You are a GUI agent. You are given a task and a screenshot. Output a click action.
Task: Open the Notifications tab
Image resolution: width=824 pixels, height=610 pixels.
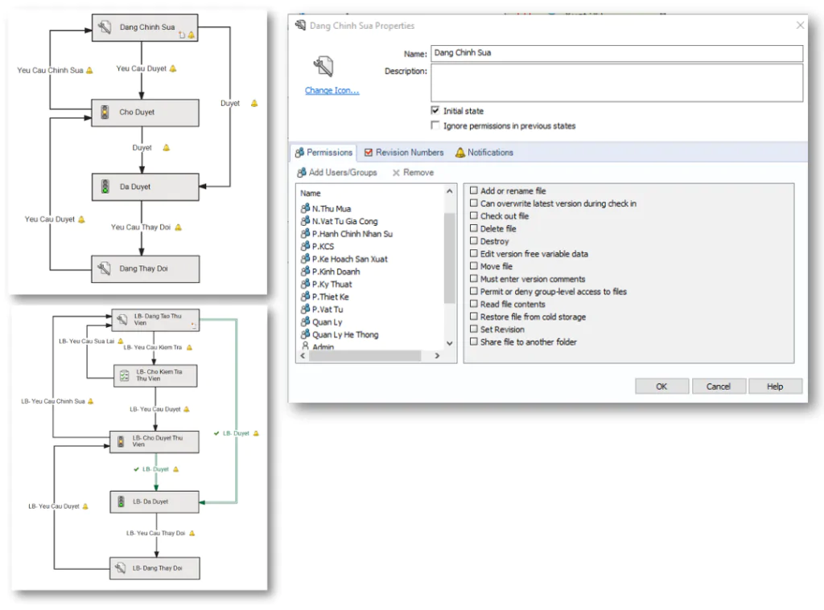(x=484, y=153)
